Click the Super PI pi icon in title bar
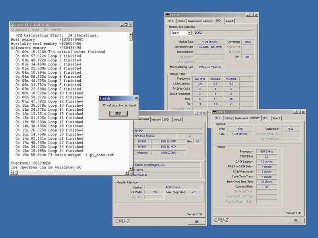The image size is (318, 238). pyautogui.click(x=12, y=25)
